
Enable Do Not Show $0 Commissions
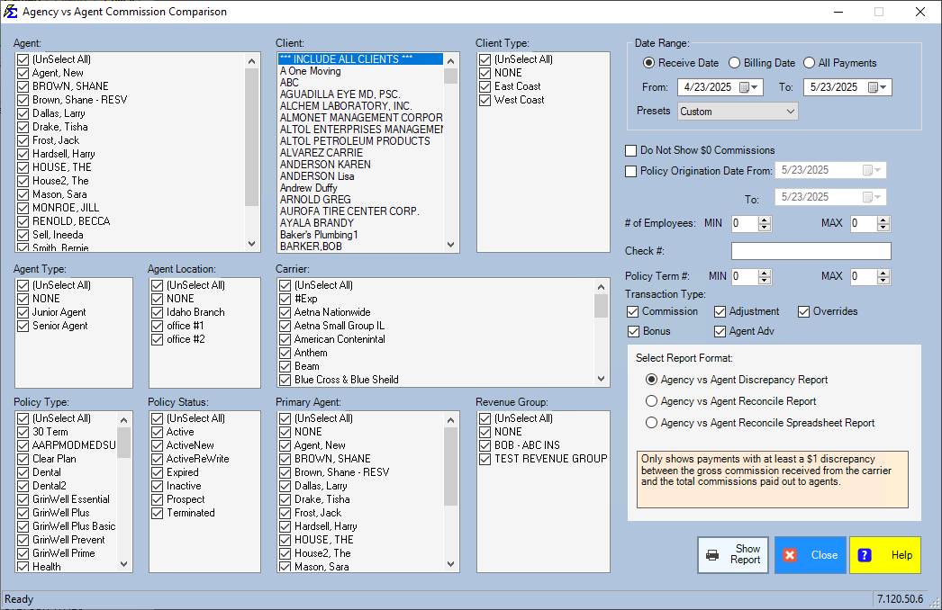point(630,150)
